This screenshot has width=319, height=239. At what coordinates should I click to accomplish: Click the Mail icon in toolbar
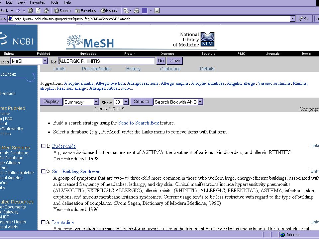coord(126,11)
